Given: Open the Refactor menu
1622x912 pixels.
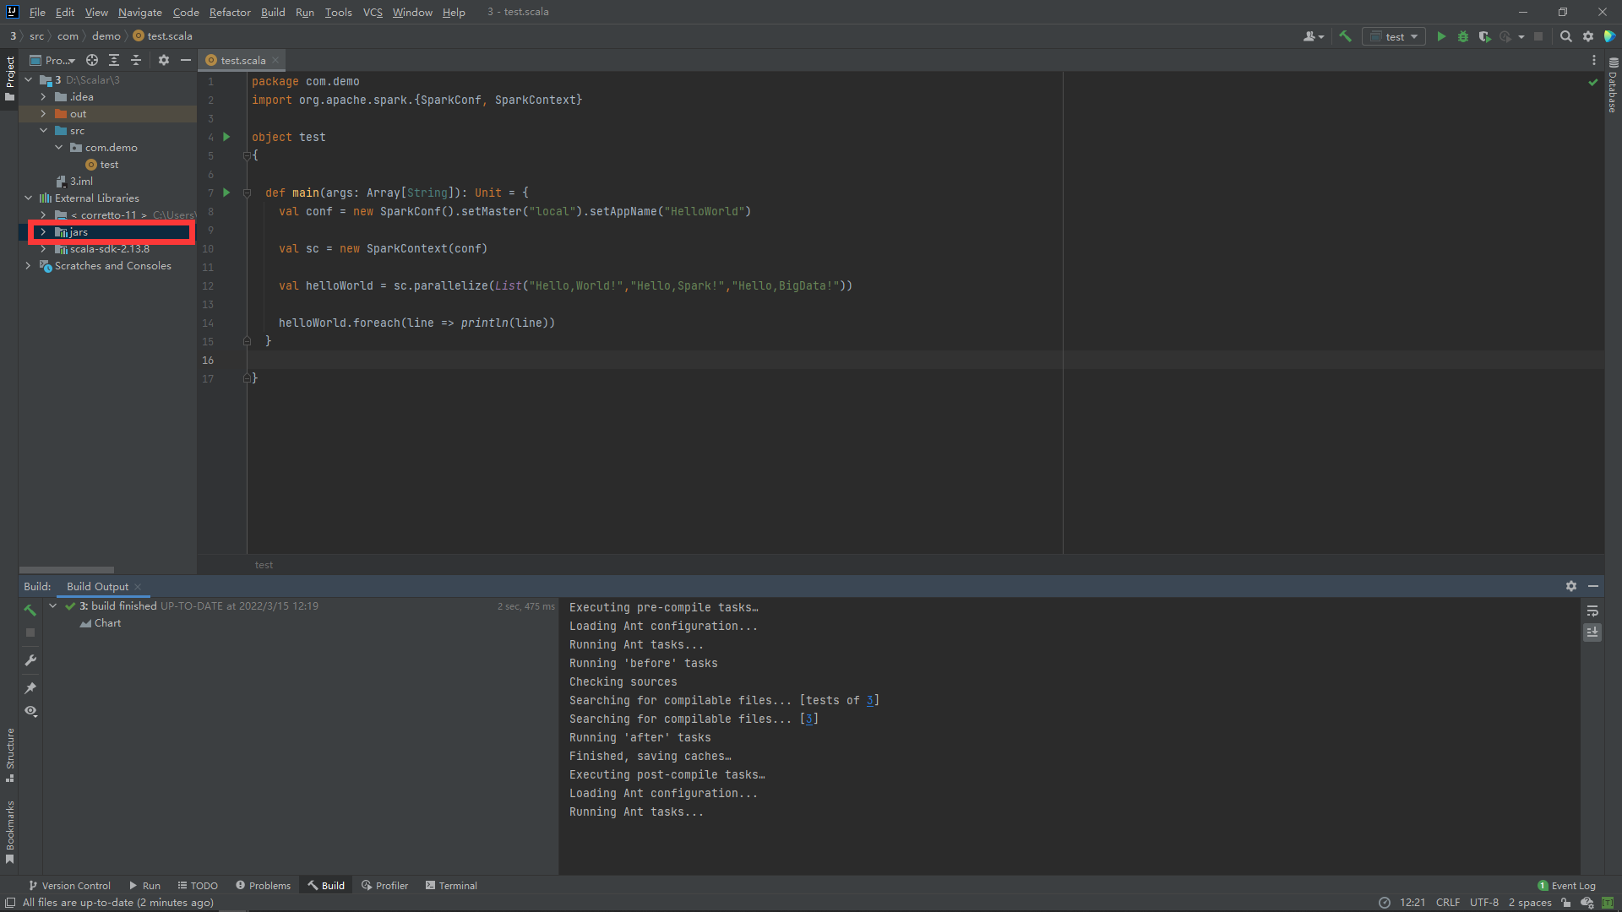Looking at the screenshot, I should tap(230, 12).
